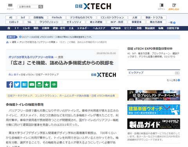
Task: Click the お知らせ info icon
Action: click(x=20, y=37)
